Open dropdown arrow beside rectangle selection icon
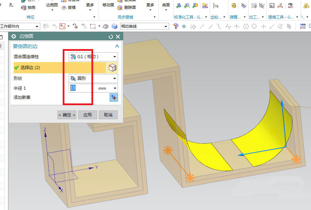Viewport: 311px width, 210px height. (x=99, y=26)
